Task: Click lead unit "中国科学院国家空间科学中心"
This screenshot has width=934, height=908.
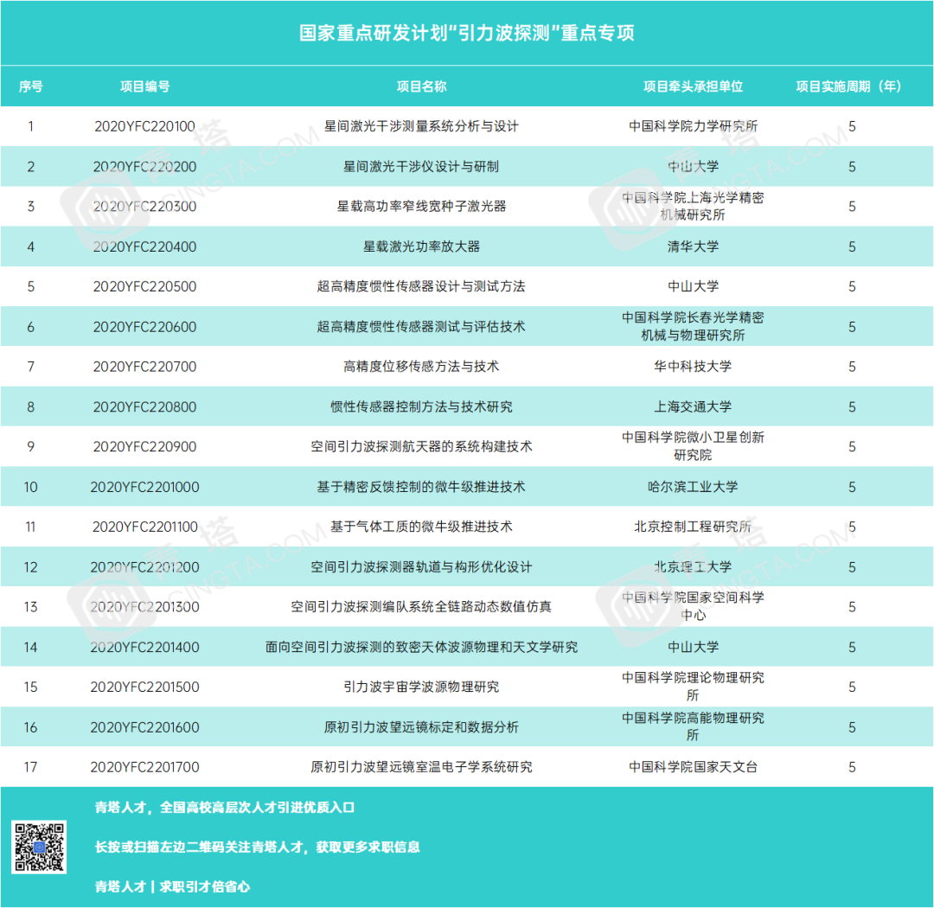Action: [693, 607]
